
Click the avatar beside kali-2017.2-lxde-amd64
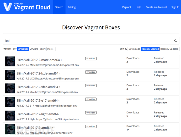point(10,75)
